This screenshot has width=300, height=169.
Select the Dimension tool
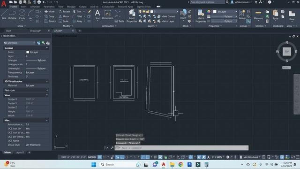click(x=107, y=15)
